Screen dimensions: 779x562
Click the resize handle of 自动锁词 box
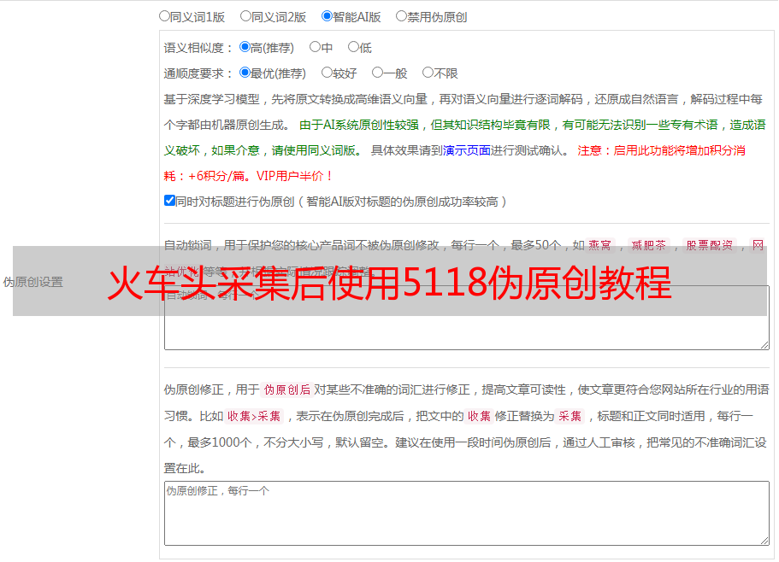(x=764, y=343)
